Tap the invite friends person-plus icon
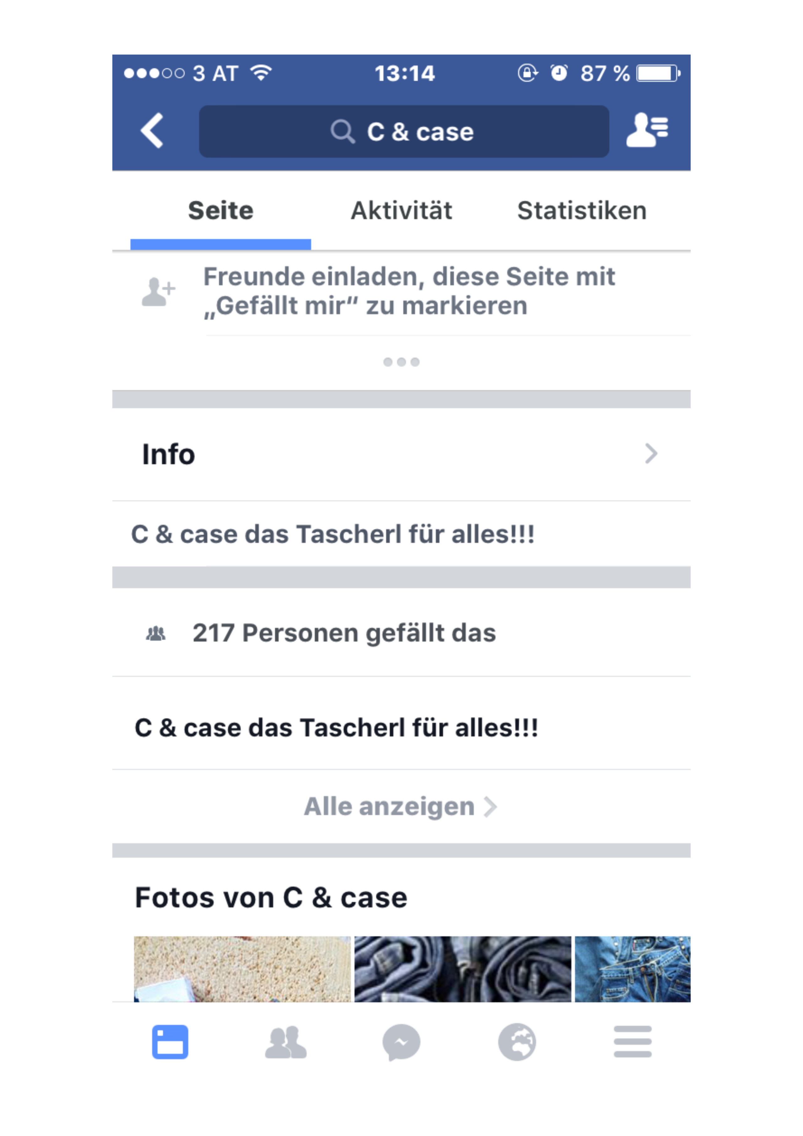Screen dimensions: 803x1136 tap(158, 292)
